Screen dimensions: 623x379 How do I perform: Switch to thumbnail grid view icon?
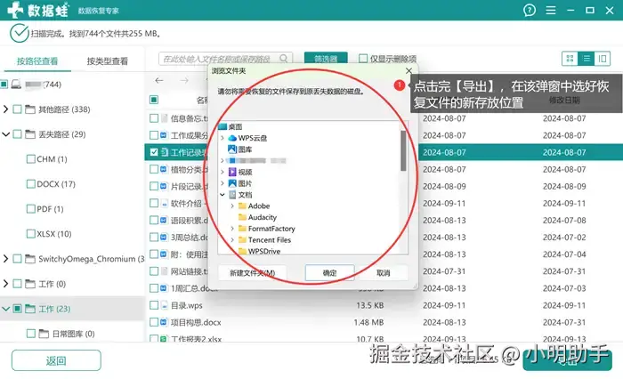(x=570, y=59)
